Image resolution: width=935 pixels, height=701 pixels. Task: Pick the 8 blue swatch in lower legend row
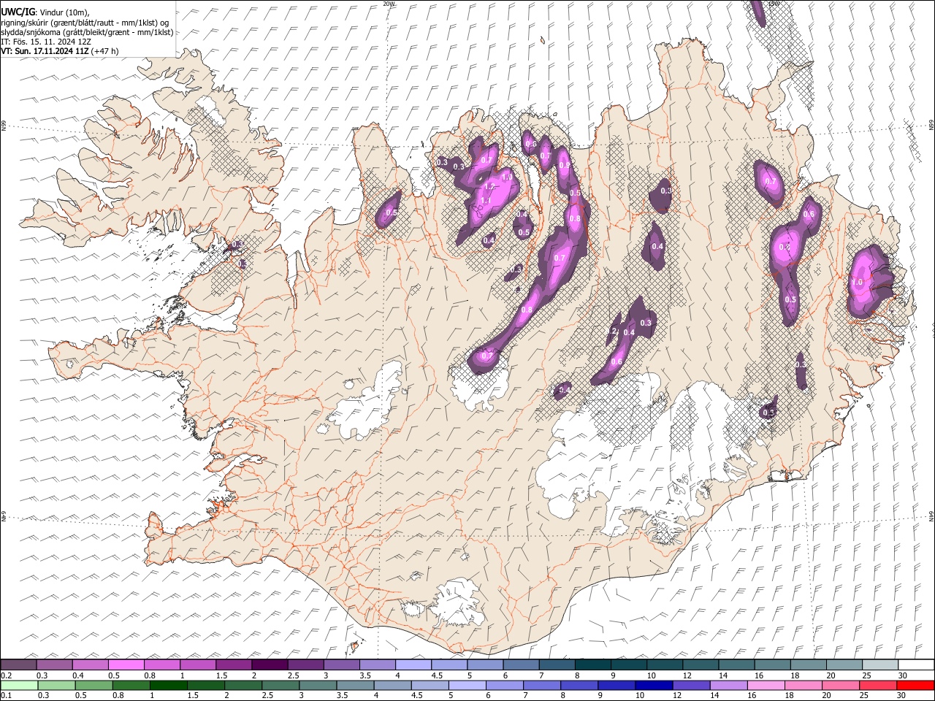[x=579, y=685]
